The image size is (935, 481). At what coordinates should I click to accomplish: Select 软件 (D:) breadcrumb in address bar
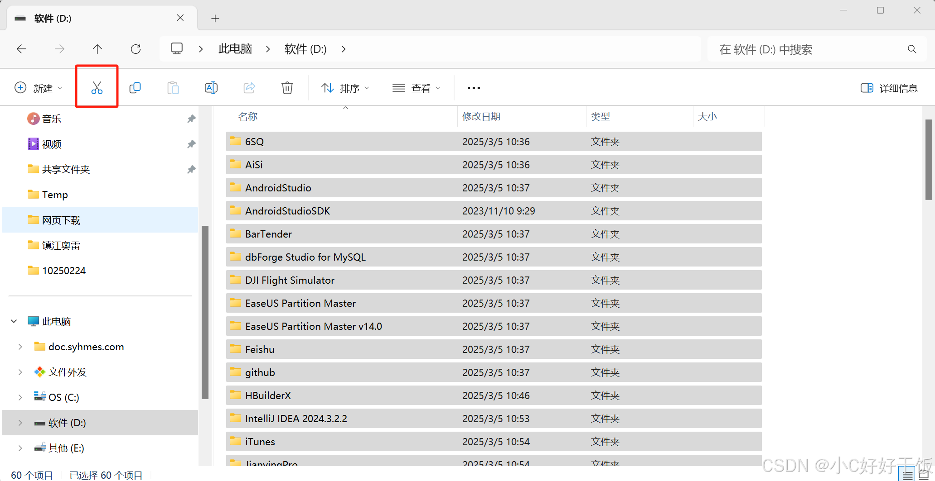click(305, 49)
